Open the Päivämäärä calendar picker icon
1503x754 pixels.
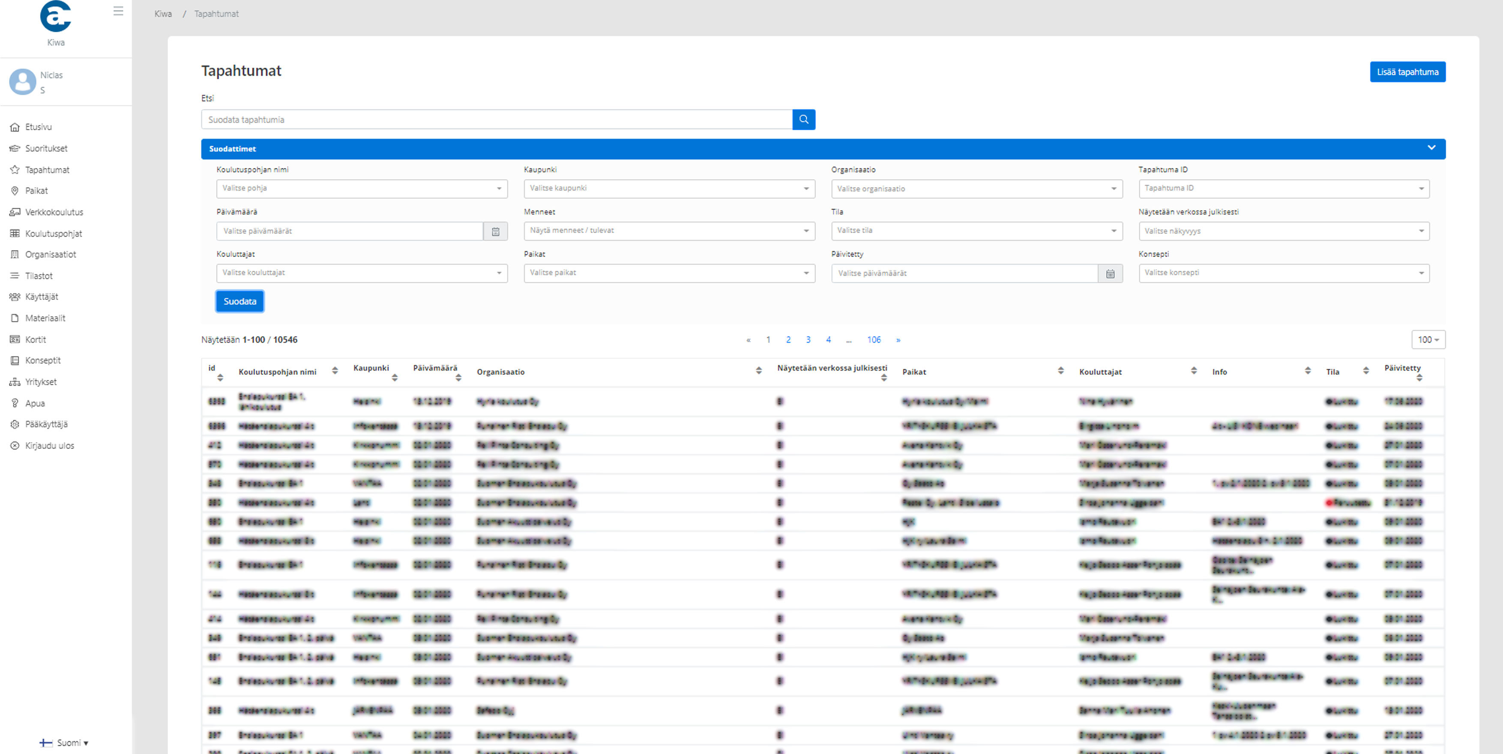495,231
